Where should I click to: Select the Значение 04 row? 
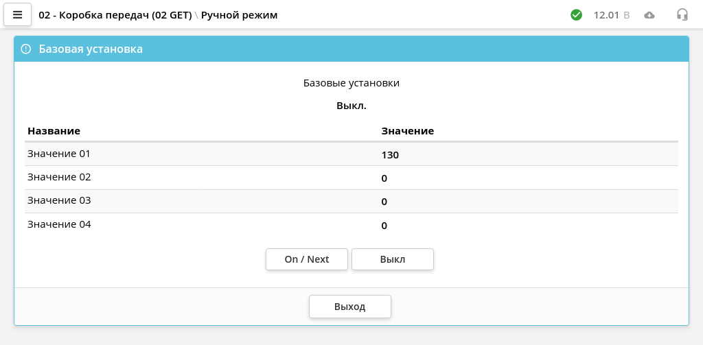tap(351, 225)
